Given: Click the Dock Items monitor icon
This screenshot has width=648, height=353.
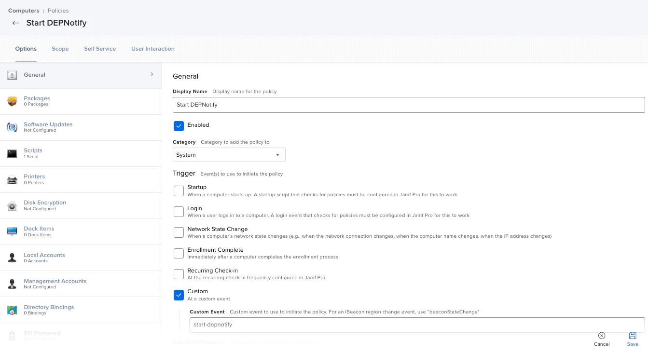Looking at the screenshot, I should tap(12, 231).
